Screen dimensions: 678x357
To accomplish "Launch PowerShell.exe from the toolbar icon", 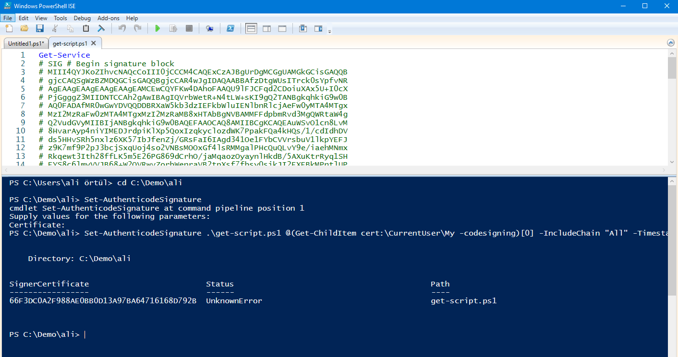I will 230,29.
